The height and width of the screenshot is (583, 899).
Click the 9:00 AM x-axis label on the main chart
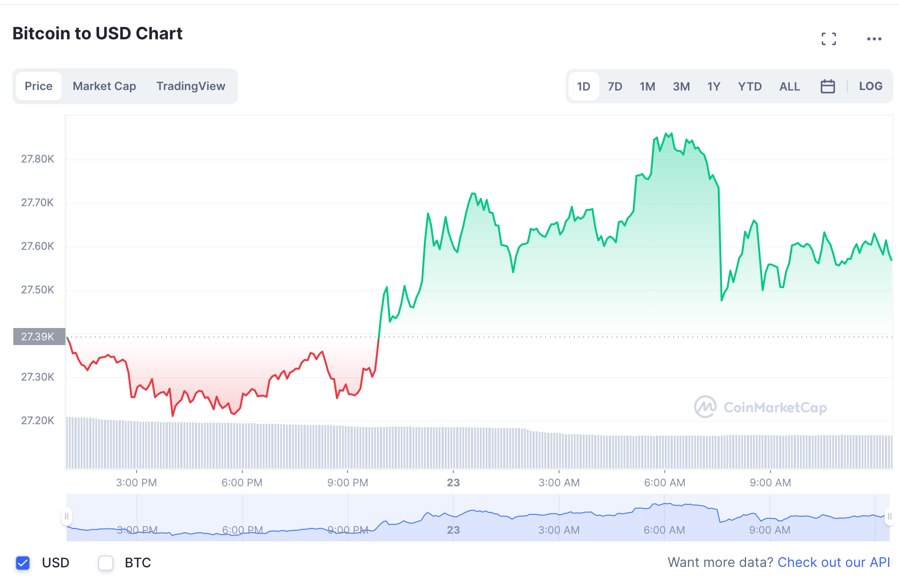coord(771,483)
